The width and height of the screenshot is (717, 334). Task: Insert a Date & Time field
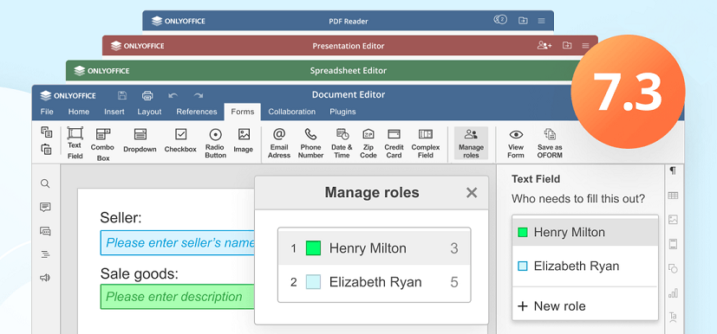(342, 143)
